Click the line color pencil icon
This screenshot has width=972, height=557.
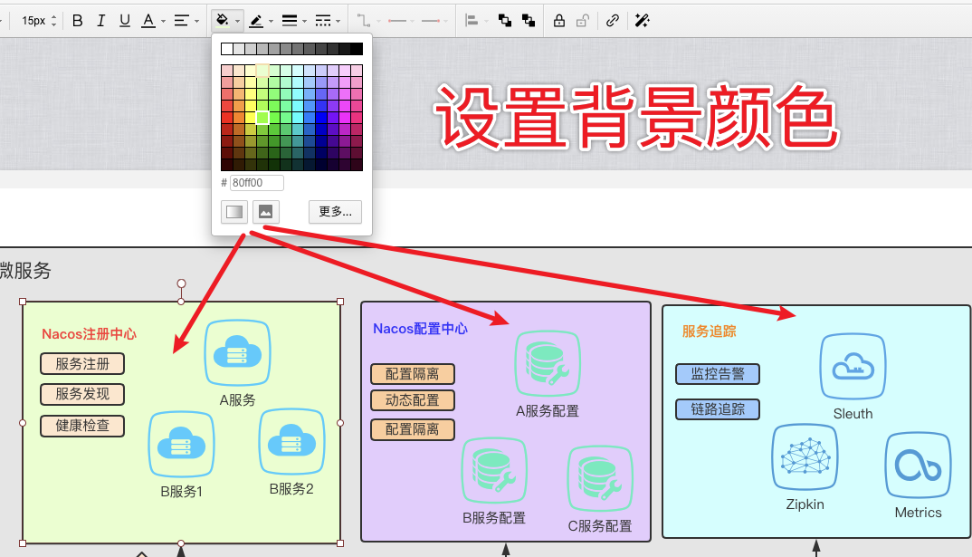click(x=256, y=21)
